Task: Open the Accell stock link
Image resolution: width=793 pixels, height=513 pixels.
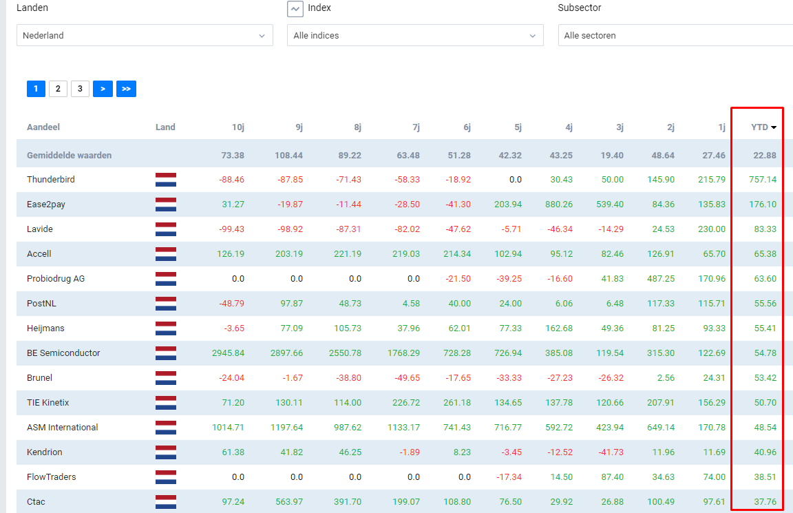Action: coord(39,254)
